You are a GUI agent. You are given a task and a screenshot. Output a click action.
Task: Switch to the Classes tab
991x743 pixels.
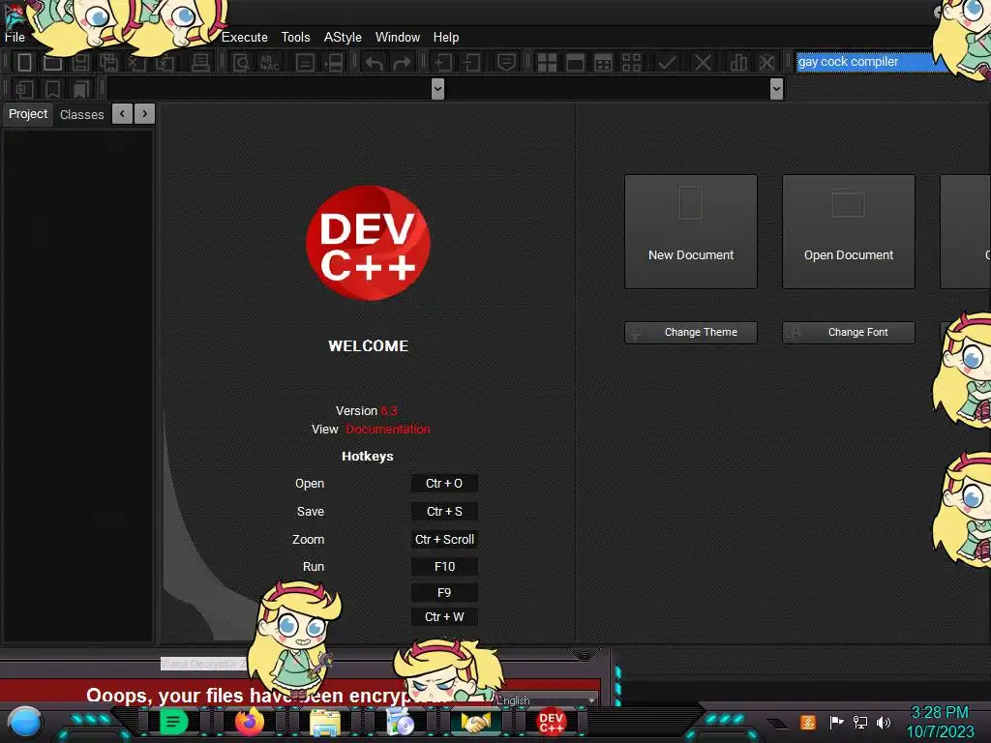pos(81,114)
